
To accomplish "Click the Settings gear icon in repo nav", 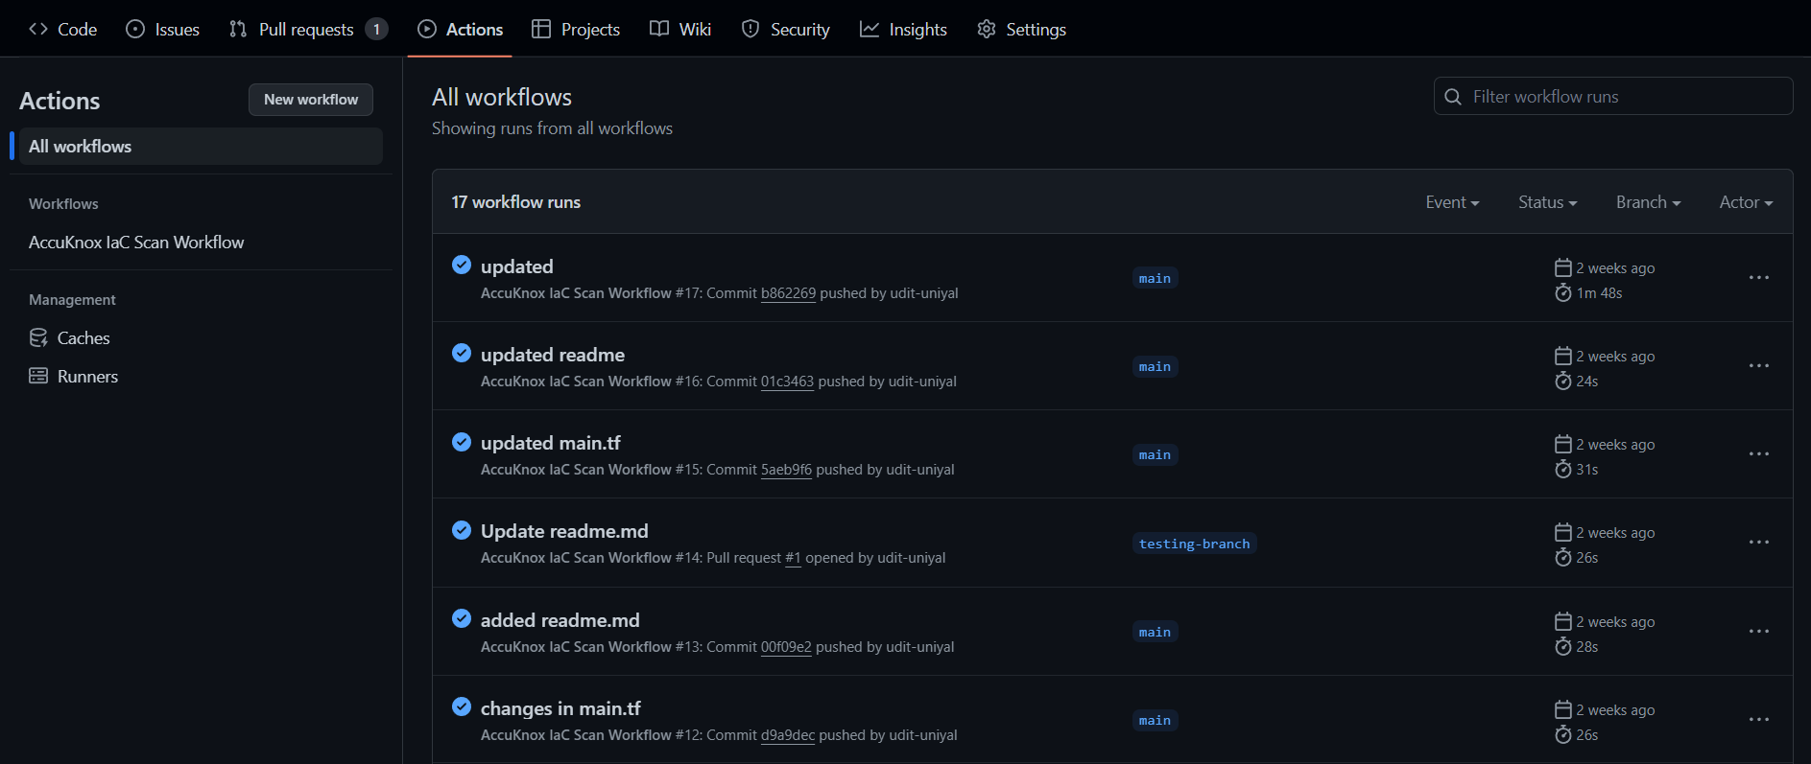I will [x=986, y=29].
